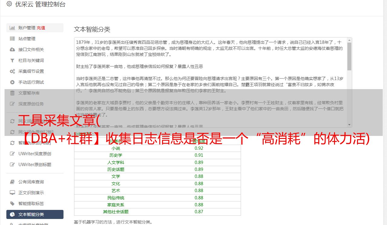Click inside the article text area

tap(210, 82)
